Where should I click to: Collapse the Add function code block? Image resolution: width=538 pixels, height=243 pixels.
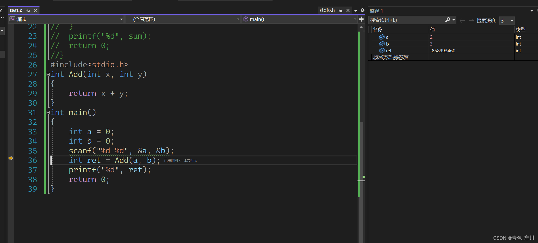[x=48, y=75]
